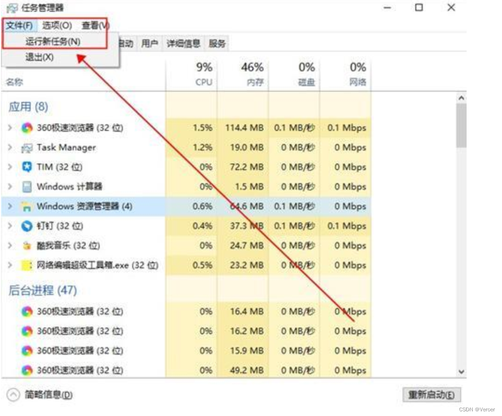The height and width of the screenshot is (416, 502).
Task: Click the 24.7 MB value for 酷我音乐
Action: [x=246, y=246]
